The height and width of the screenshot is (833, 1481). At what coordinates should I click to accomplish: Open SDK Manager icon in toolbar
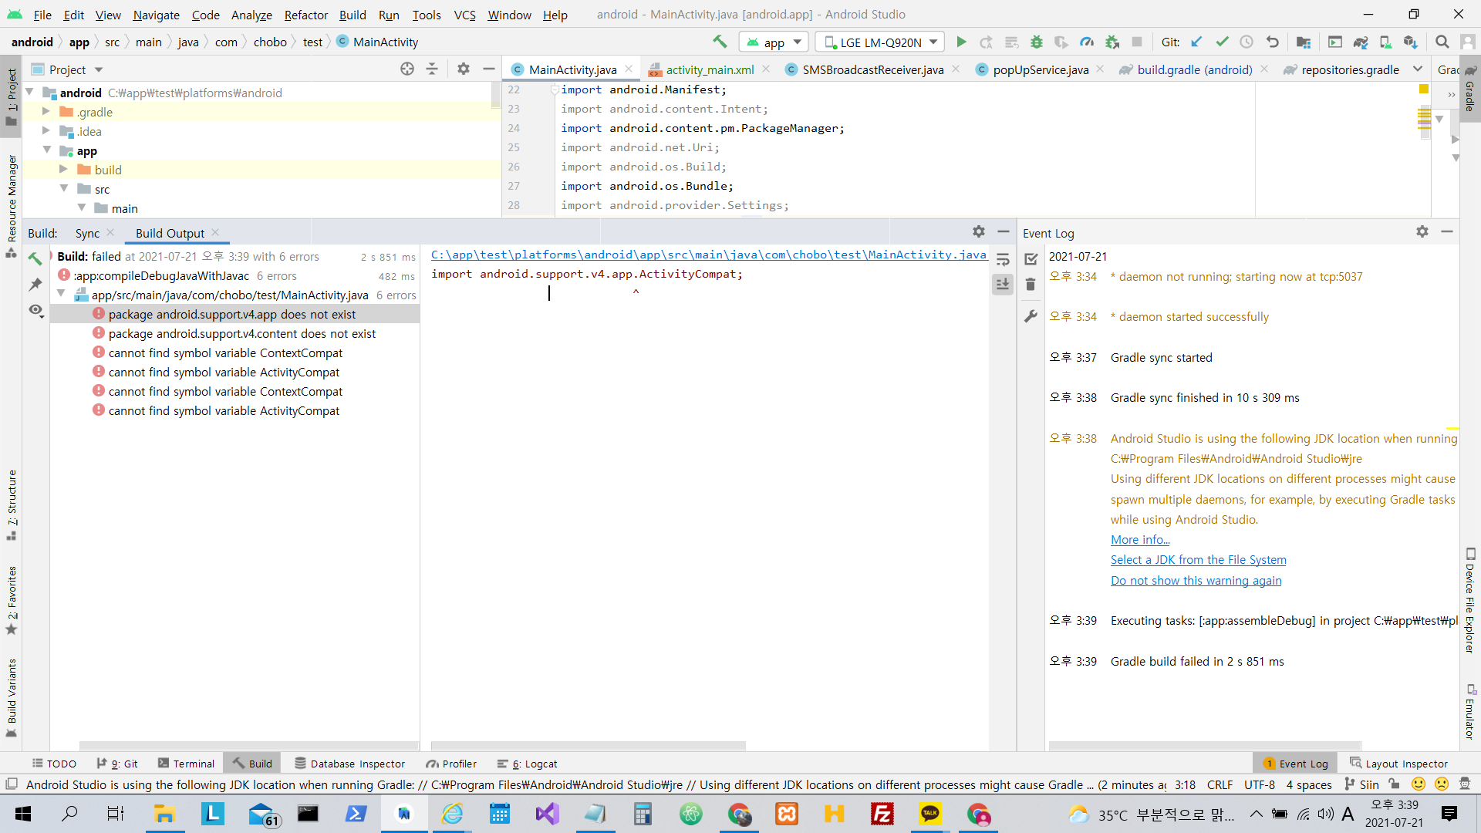pyautogui.click(x=1410, y=42)
